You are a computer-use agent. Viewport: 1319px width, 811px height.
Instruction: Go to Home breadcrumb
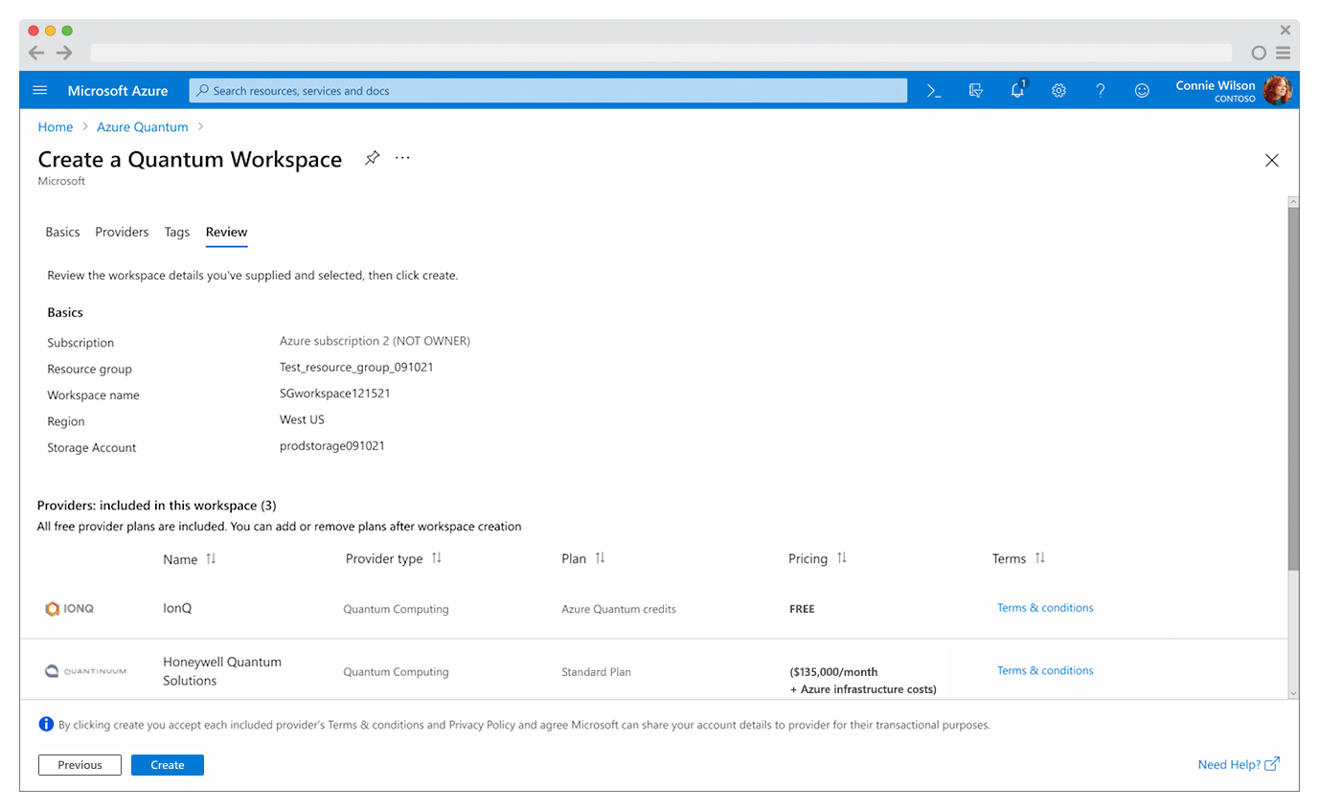[x=56, y=127]
